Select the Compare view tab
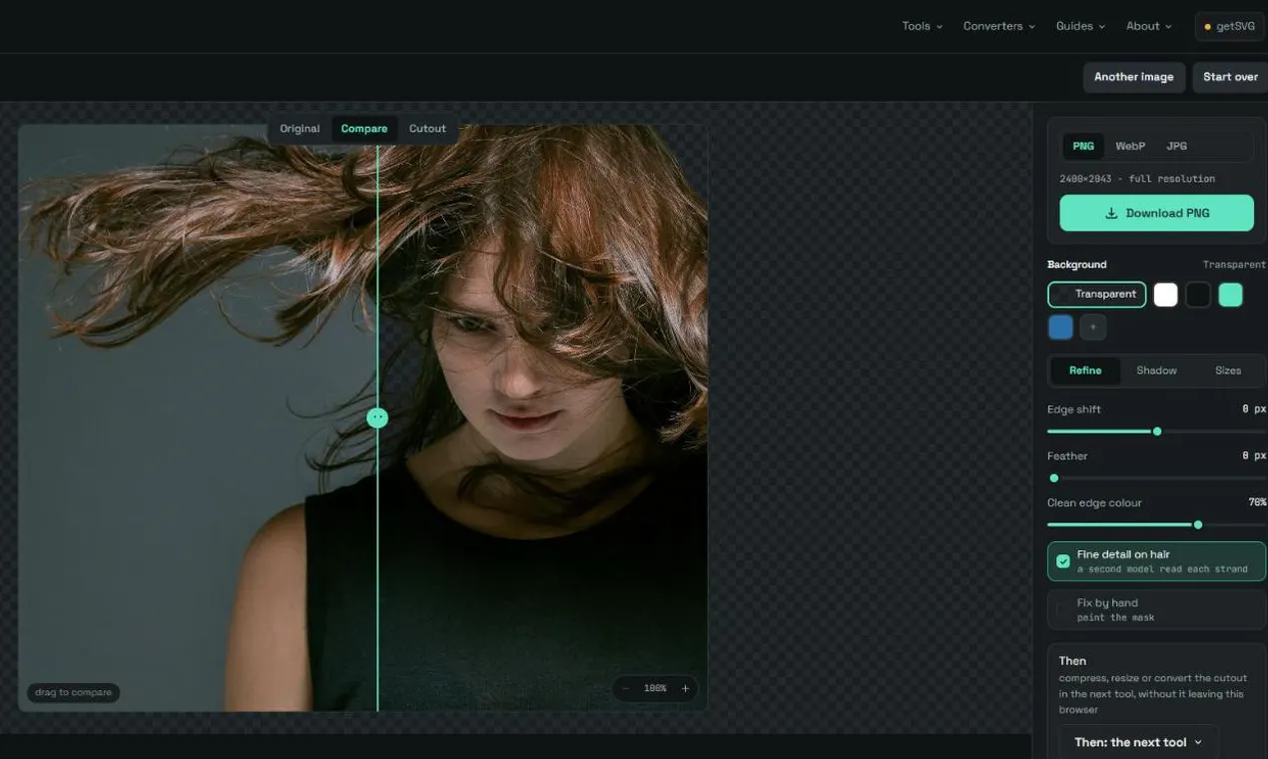Viewport: 1268px width, 759px height. click(x=364, y=129)
